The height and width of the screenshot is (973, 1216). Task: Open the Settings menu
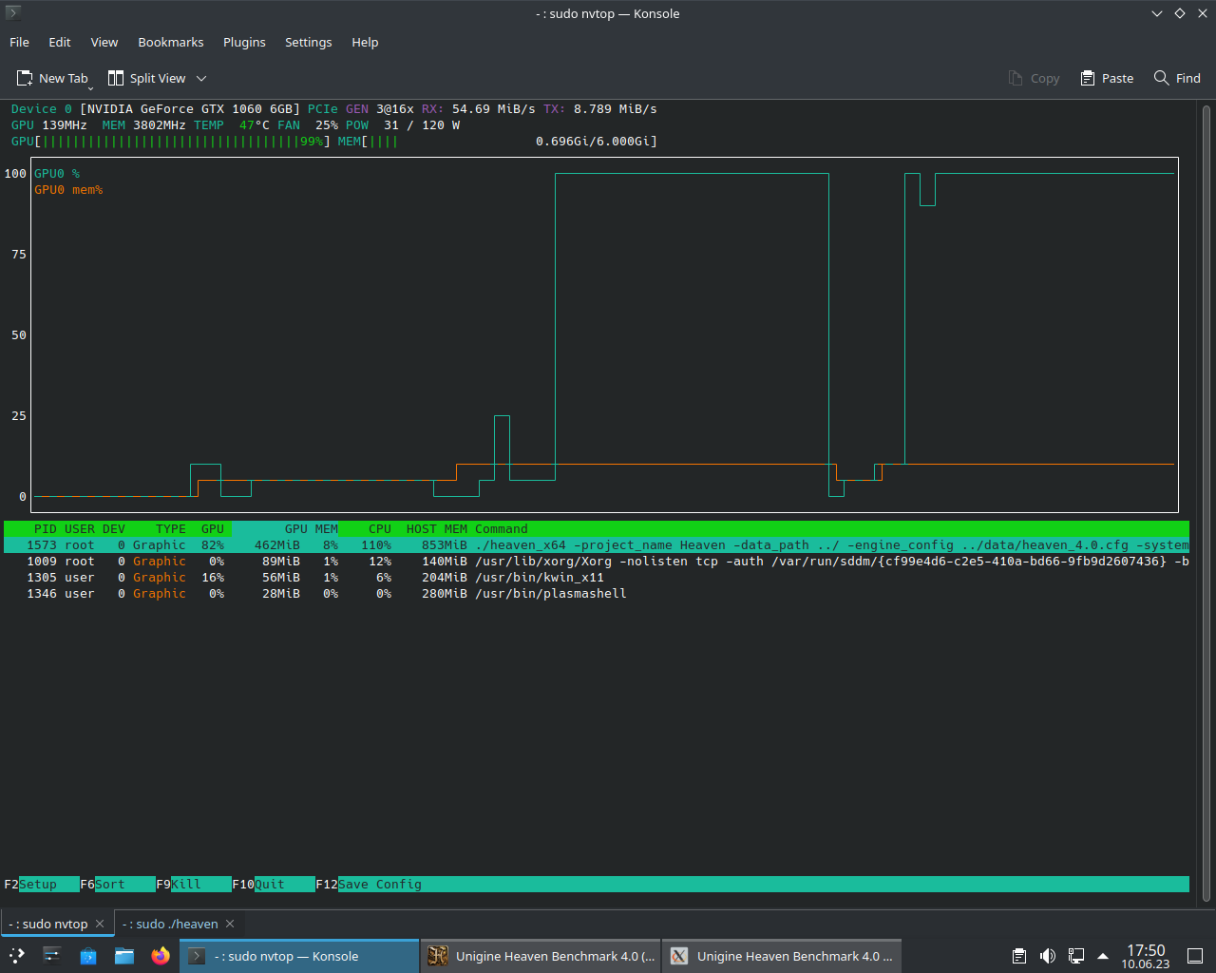click(x=308, y=42)
